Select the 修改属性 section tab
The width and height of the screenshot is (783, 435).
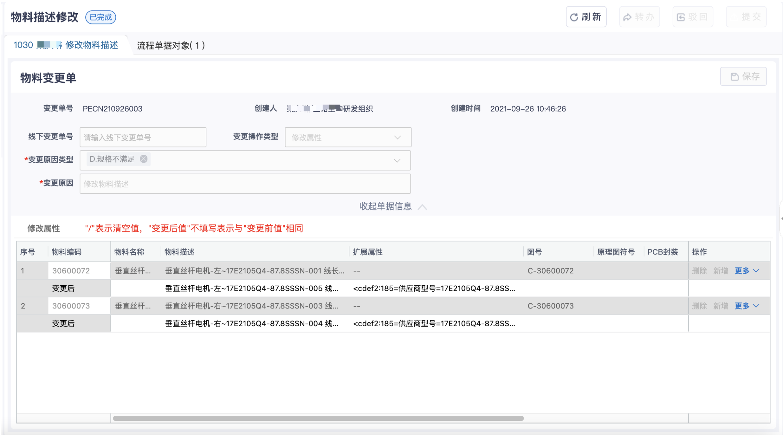(43, 228)
